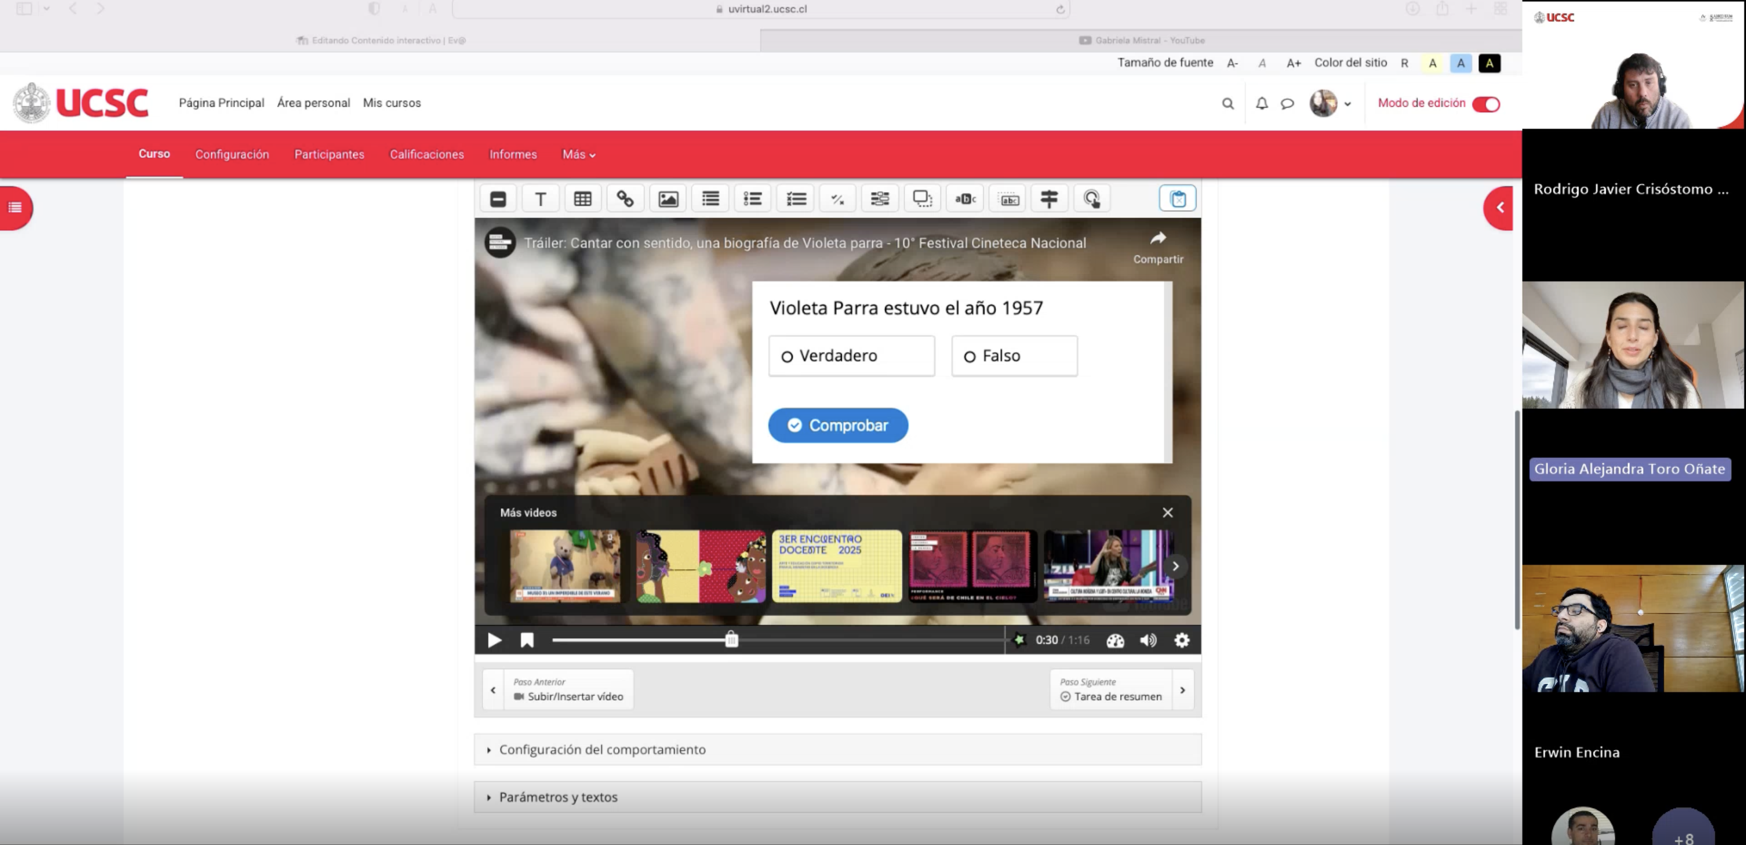Viewport: 1746px width, 845px height.
Task: Select the Multiple Choice tool
Action: pos(796,199)
